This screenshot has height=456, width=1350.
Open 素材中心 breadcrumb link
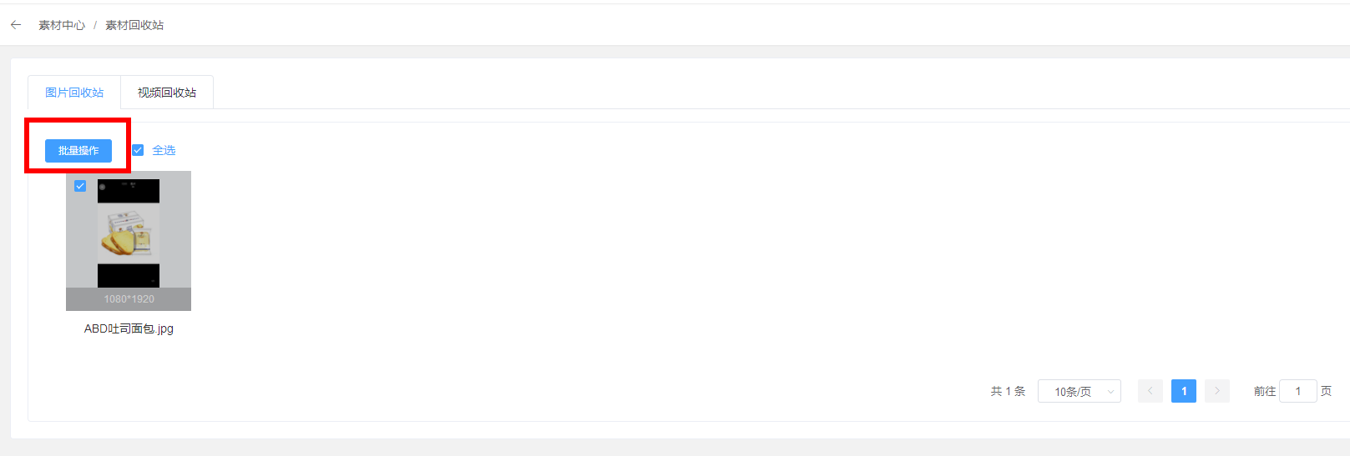[x=62, y=25]
